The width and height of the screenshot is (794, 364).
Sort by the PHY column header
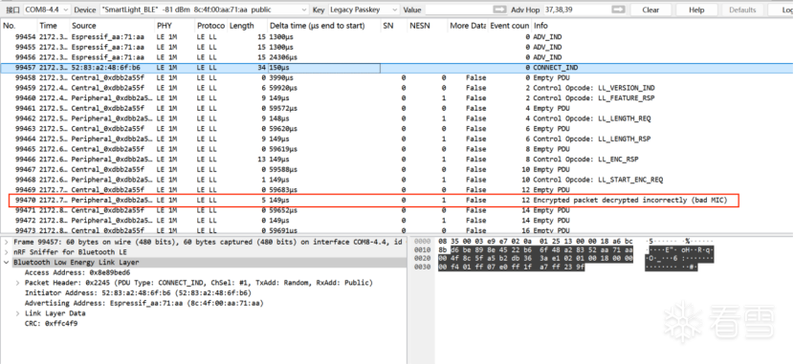click(x=174, y=26)
